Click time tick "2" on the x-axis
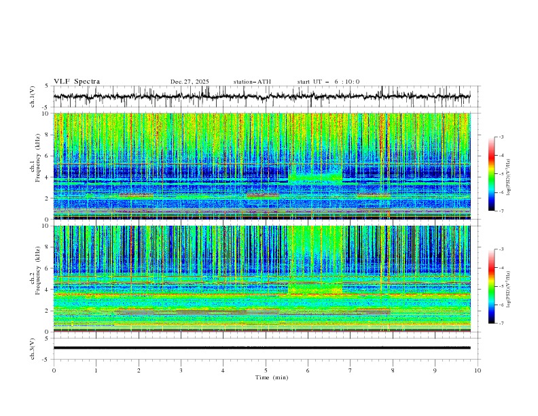Viewport: 538px width, 416px height. [x=139, y=370]
